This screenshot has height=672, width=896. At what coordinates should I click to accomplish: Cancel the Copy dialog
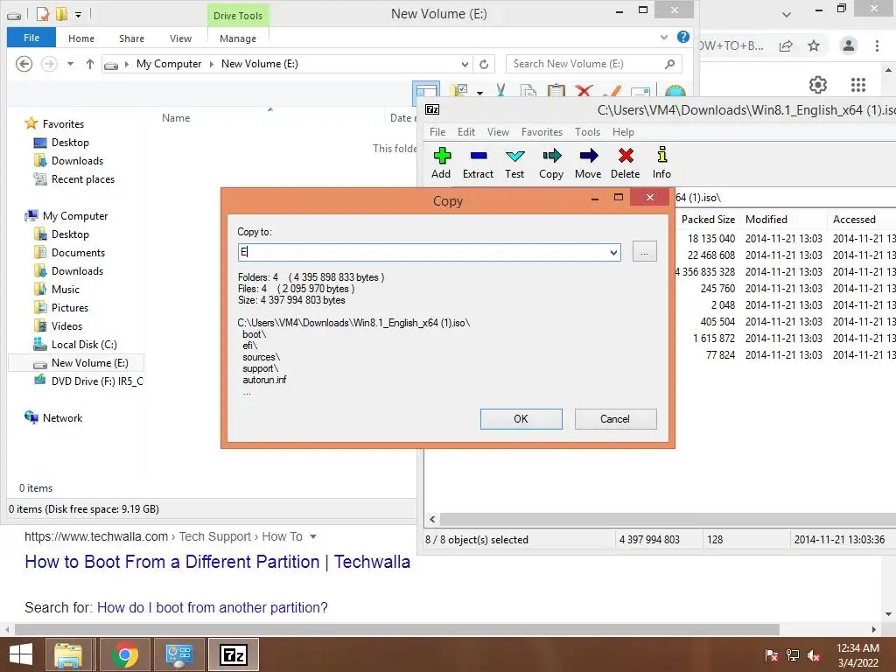point(615,419)
